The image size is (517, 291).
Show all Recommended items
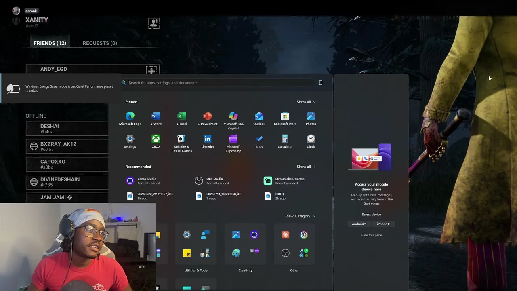click(306, 167)
